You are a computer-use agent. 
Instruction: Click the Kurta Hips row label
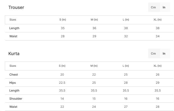[x=13, y=83]
